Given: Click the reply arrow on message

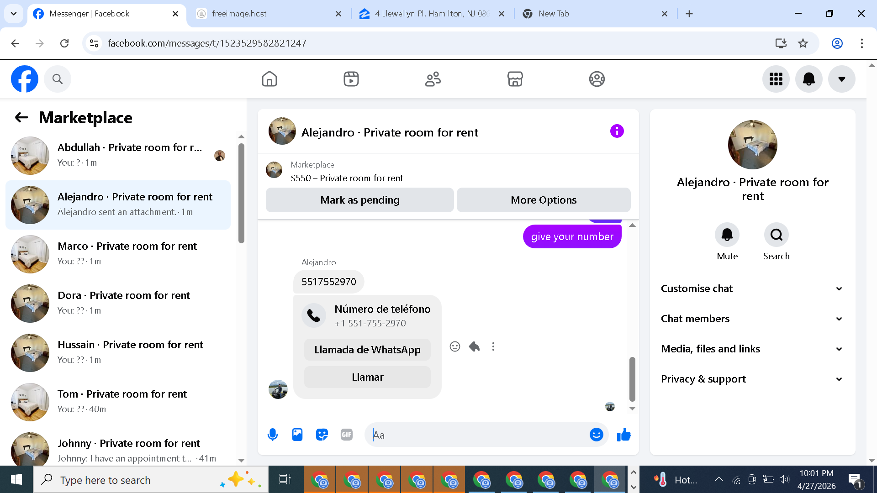Looking at the screenshot, I should (x=474, y=346).
